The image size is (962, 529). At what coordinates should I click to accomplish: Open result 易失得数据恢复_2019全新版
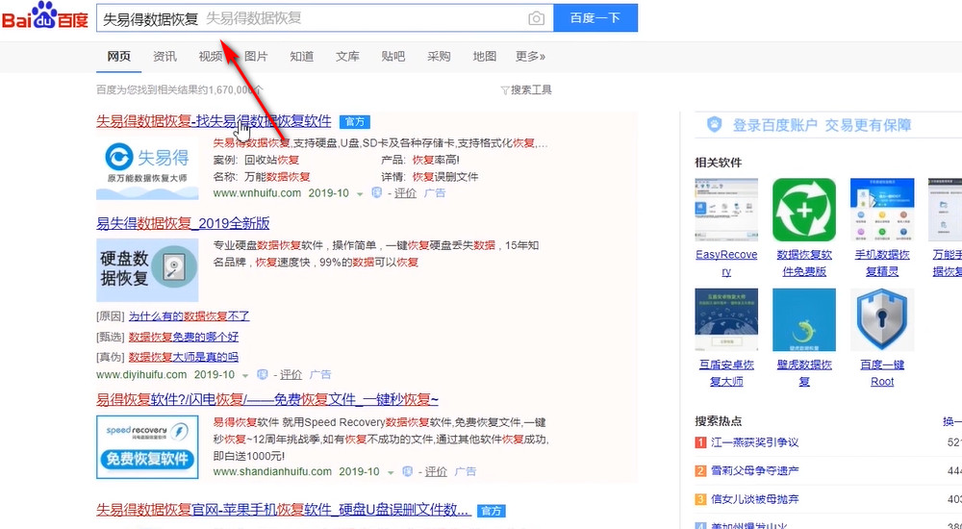[x=183, y=223]
